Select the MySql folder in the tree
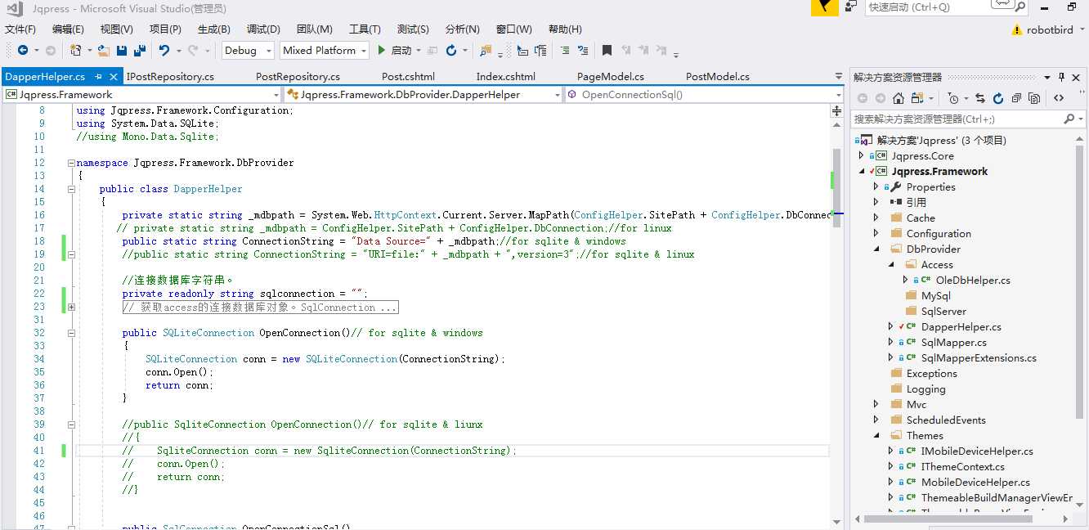The image size is (1089, 530). click(935, 295)
